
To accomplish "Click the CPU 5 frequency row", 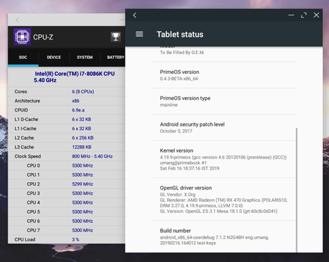I will pos(66,211).
